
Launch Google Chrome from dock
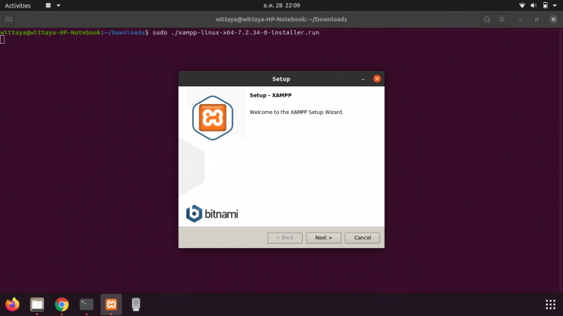click(62, 304)
